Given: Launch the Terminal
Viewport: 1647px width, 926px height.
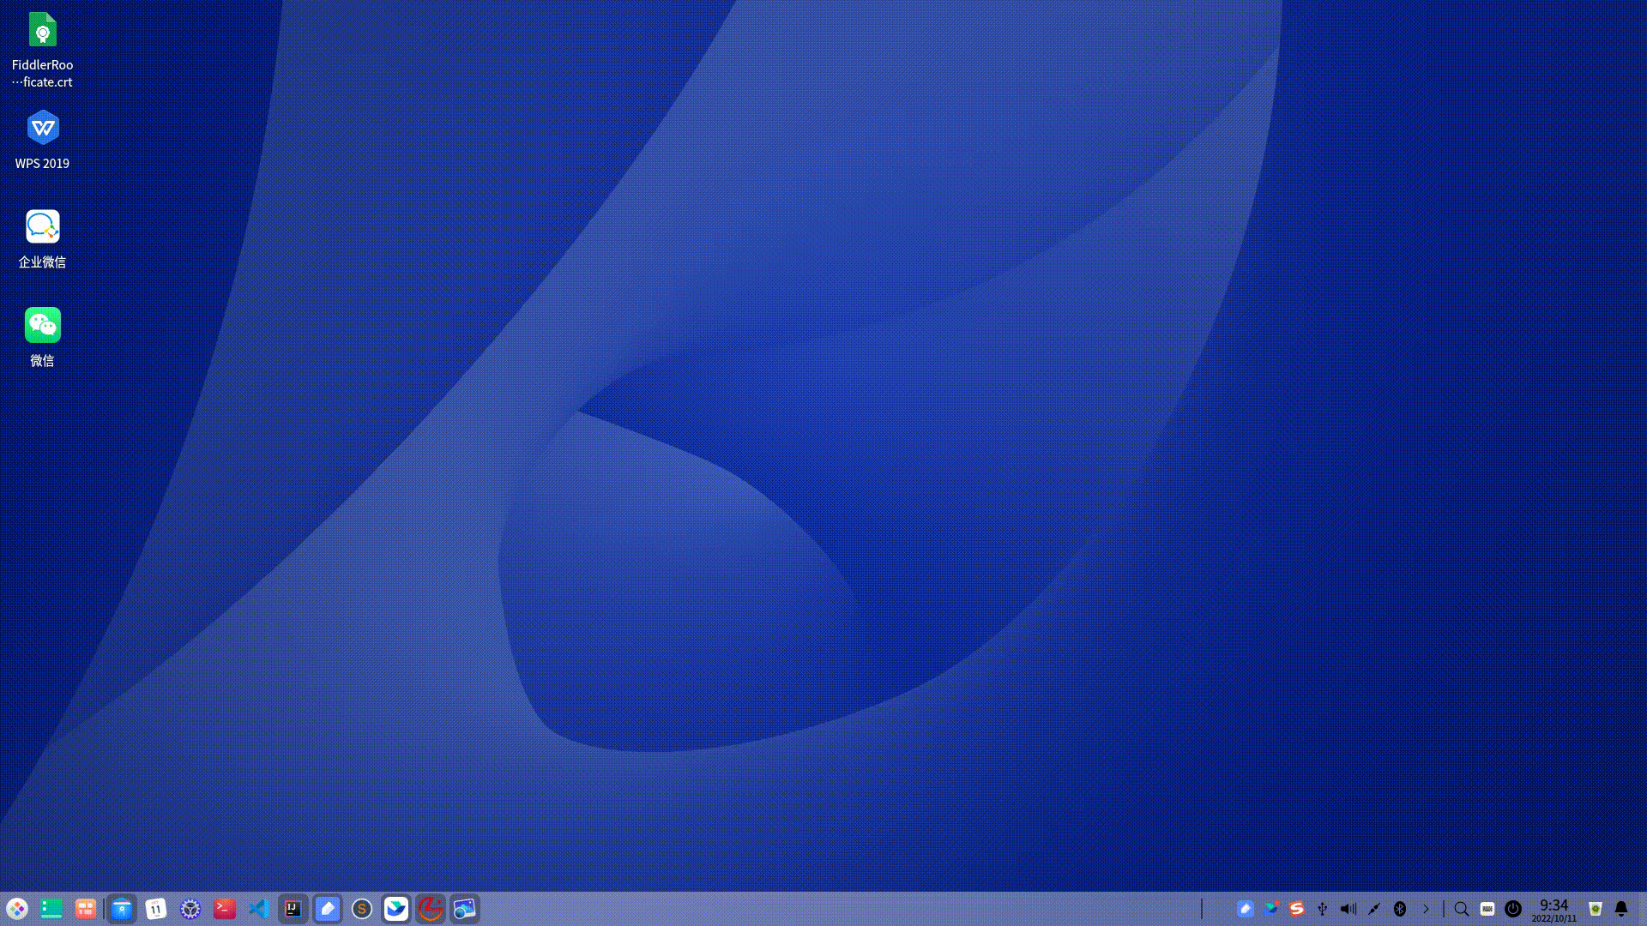Looking at the screenshot, I should click(x=224, y=909).
